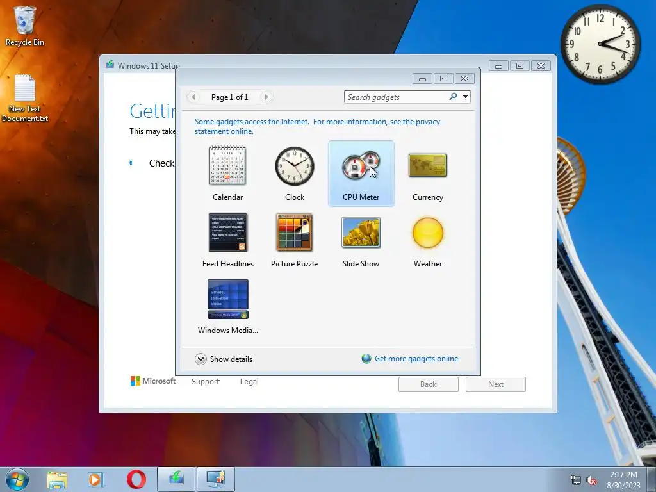Open Opera browser from the taskbar
This screenshot has width=656, height=492.
[136, 479]
